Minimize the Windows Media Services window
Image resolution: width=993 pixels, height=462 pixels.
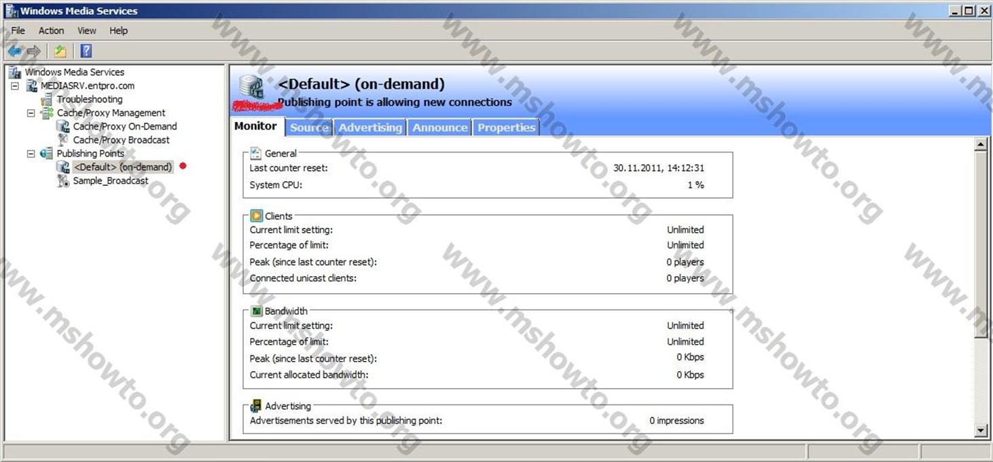pyautogui.click(x=956, y=10)
